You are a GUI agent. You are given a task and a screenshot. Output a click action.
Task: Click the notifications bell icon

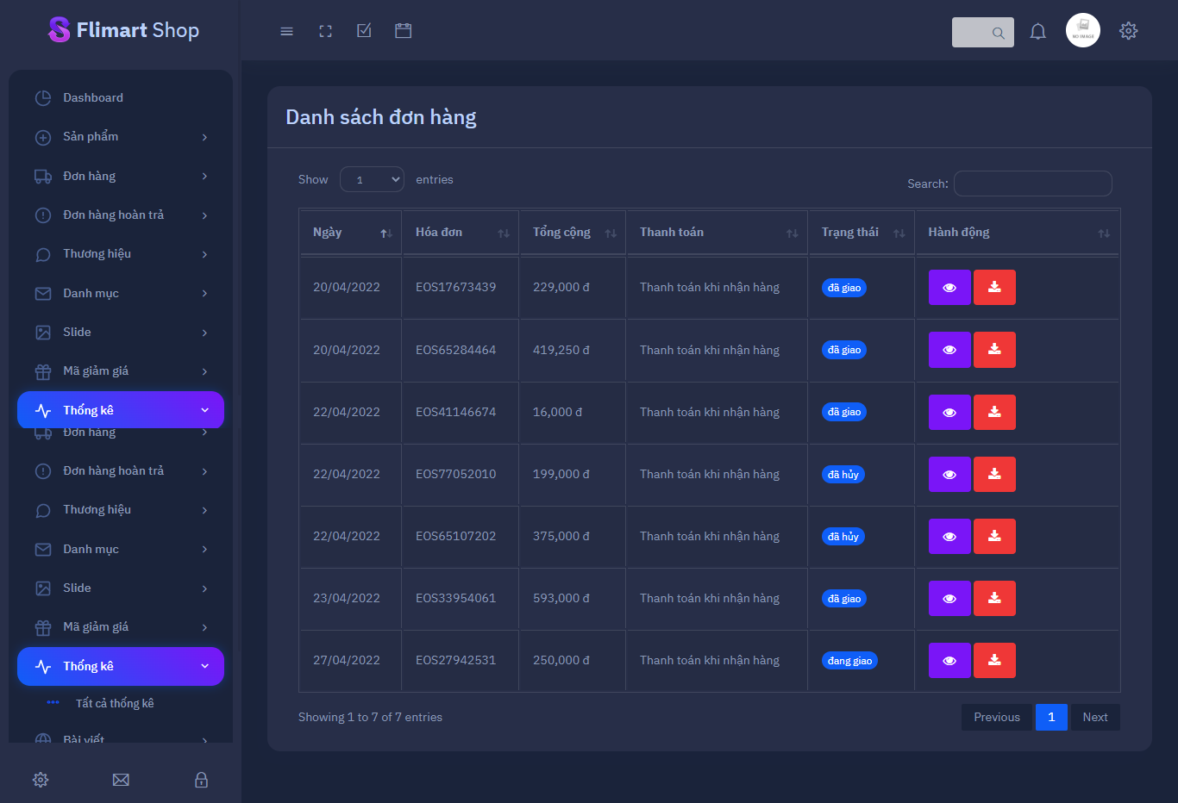pyautogui.click(x=1037, y=31)
